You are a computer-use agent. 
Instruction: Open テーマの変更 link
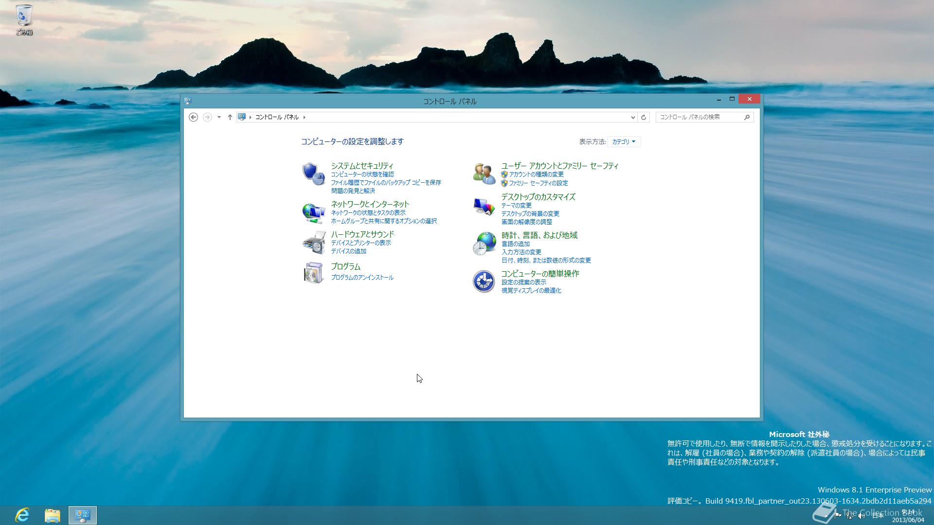[x=516, y=205]
